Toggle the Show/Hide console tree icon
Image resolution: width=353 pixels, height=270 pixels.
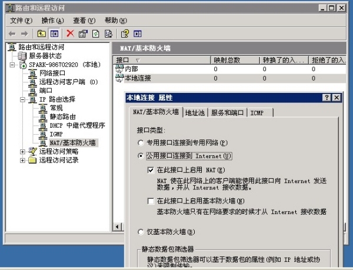pos(54,34)
